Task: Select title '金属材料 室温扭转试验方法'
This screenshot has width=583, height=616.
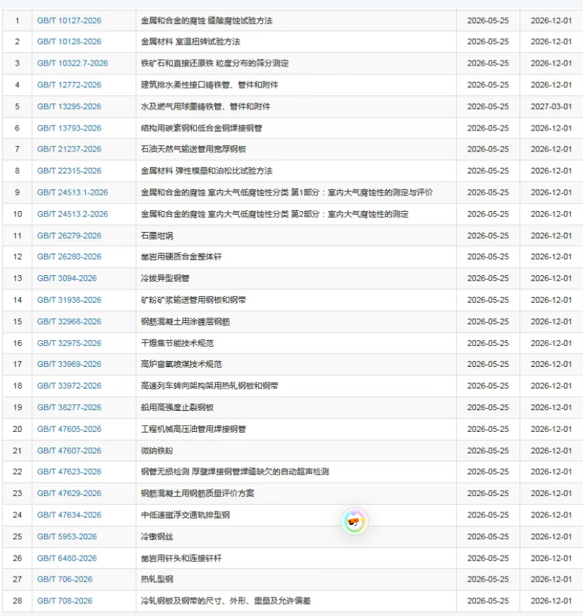Action: pyautogui.click(x=190, y=41)
